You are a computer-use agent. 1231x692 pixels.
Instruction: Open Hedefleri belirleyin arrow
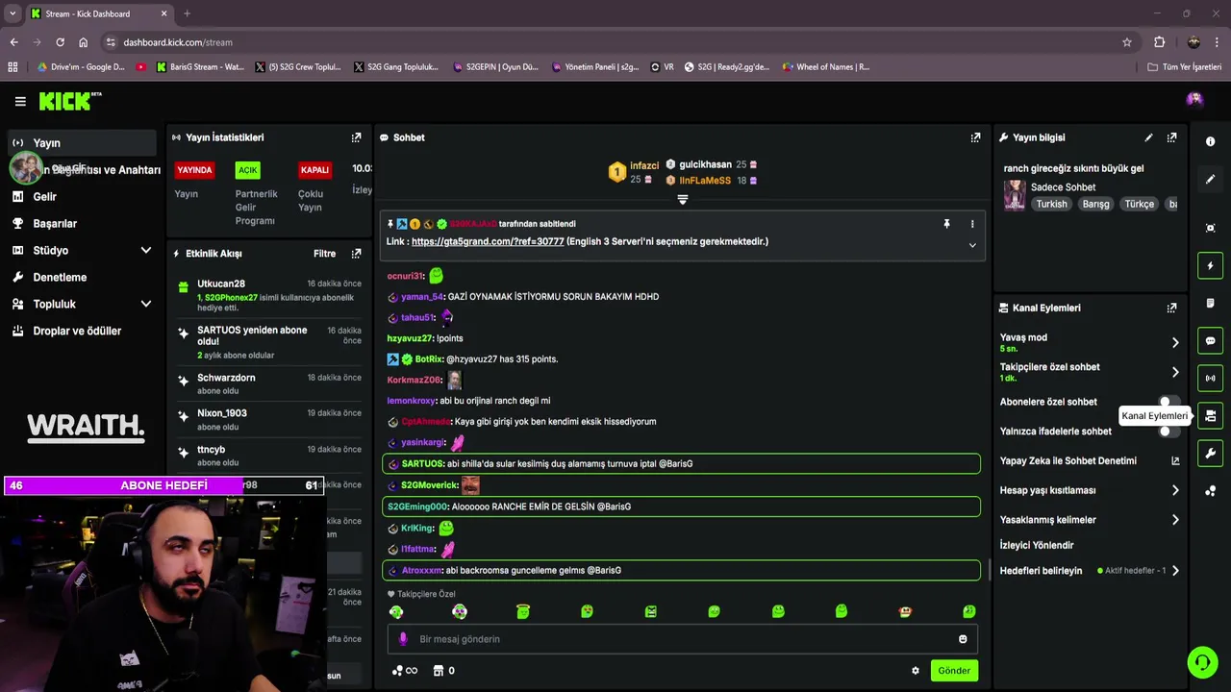[x=1174, y=571]
